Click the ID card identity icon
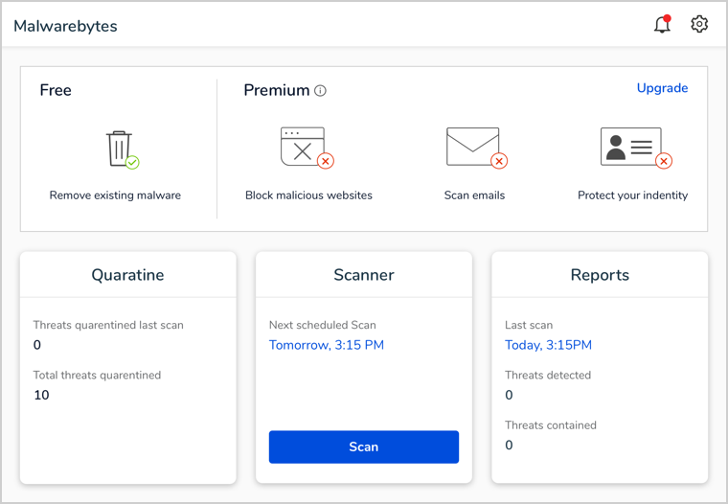The width and height of the screenshot is (728, 504). tap(636, 148)
